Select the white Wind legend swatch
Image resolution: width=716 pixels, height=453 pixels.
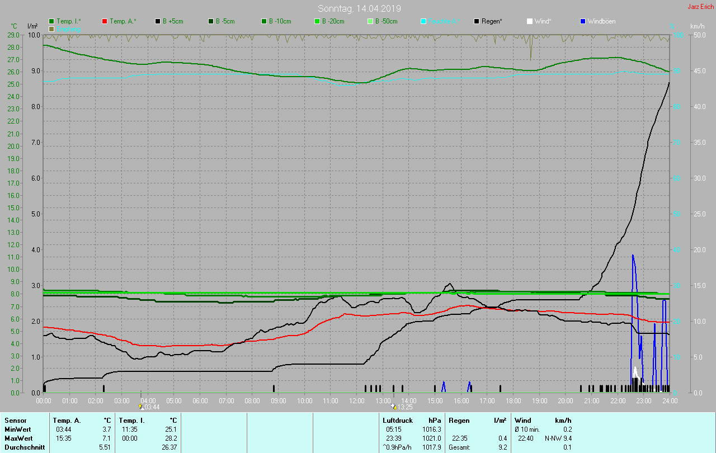pos(530,21)
